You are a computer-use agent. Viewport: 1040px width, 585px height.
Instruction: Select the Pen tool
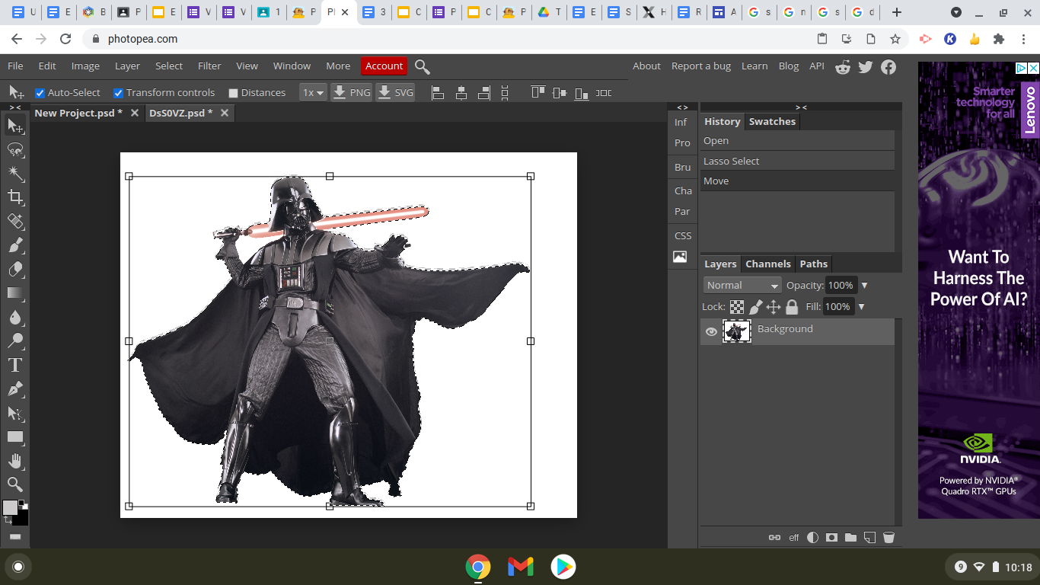pyautogui.click(x=15, y=389)
